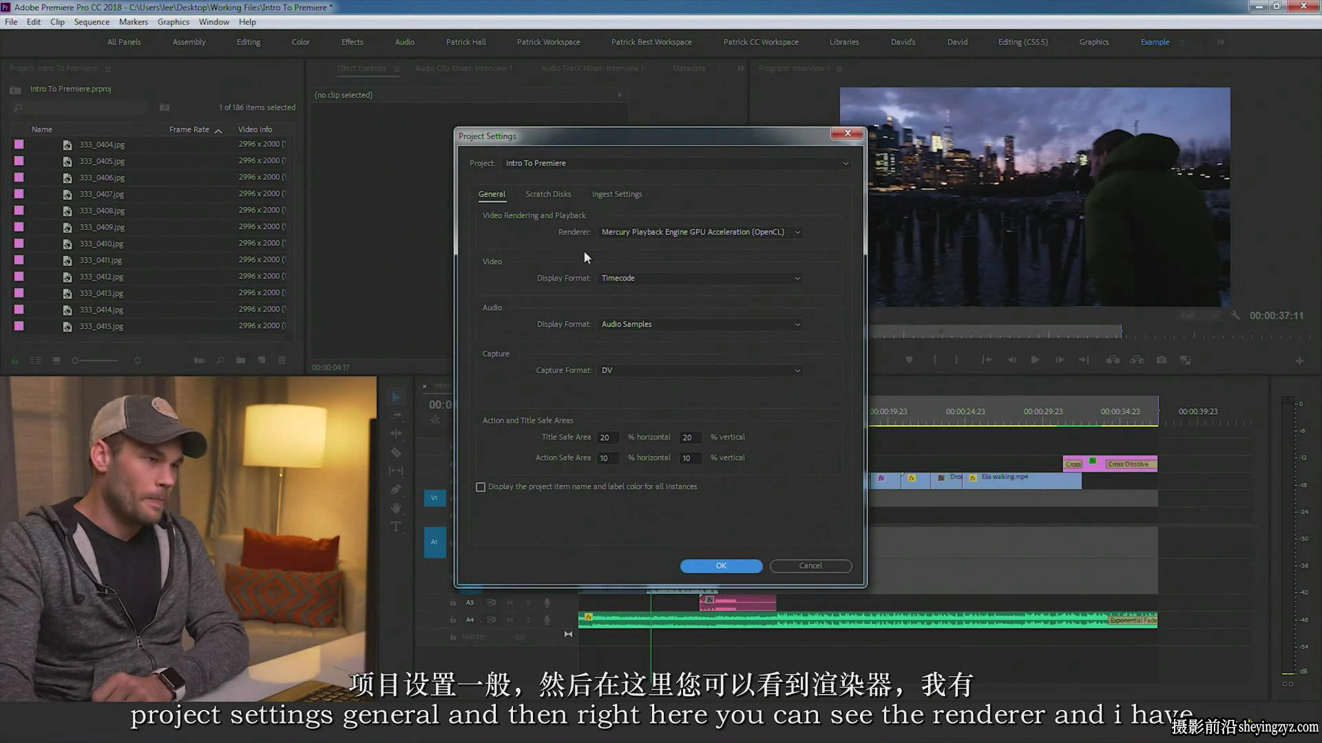Click the Comparison View button

click(1186, 360)
